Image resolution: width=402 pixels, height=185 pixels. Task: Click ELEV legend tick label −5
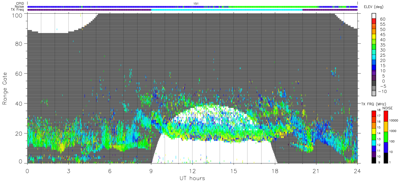(x=383, y=86)
